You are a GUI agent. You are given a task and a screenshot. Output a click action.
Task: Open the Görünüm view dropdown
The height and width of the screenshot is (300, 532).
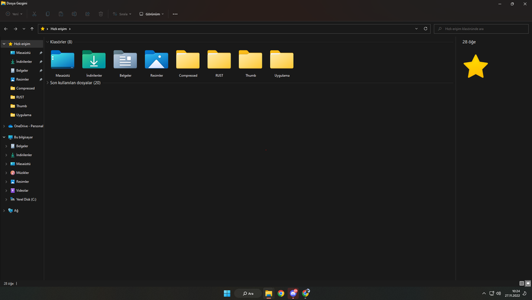click(x=151, y=14)
